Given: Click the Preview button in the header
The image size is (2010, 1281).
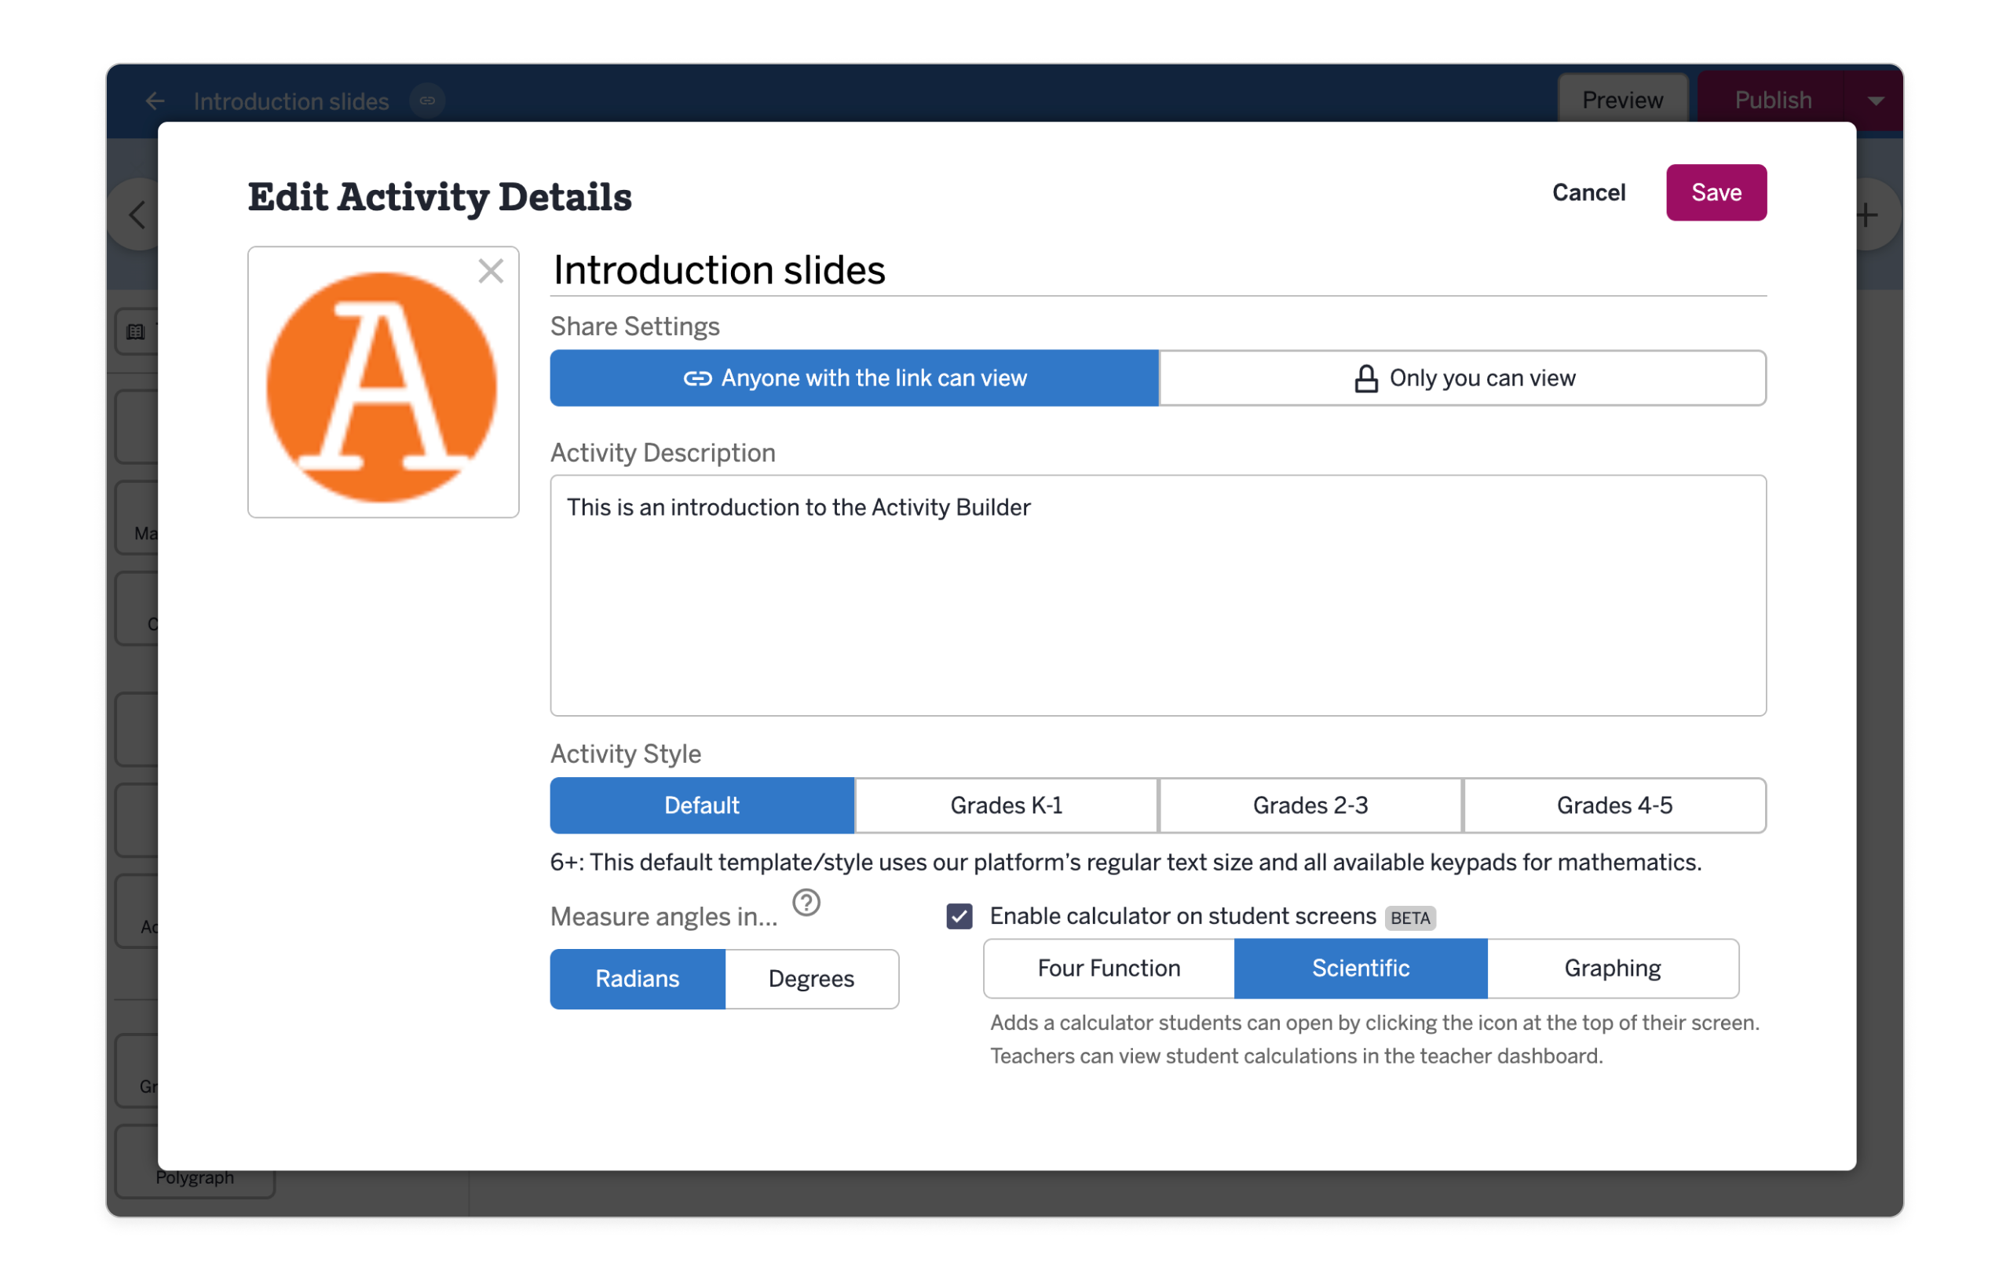Looking at the screenshot, I should point(1623,101).
